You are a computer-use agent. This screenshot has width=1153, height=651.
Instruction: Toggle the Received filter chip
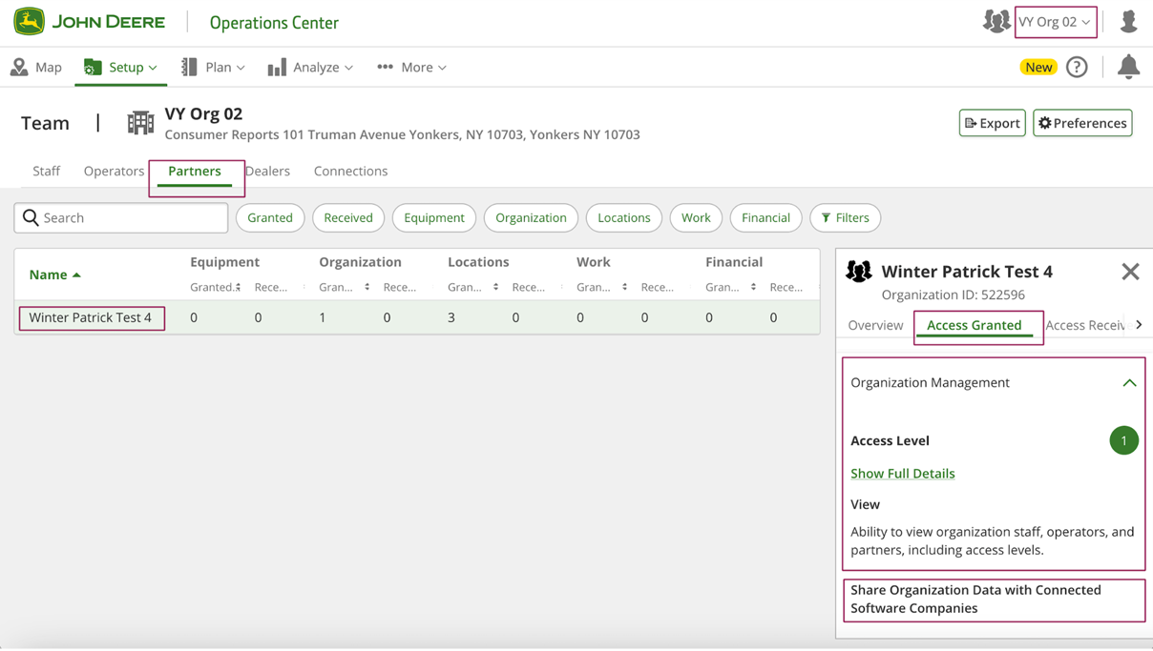(x=348, y=217)
